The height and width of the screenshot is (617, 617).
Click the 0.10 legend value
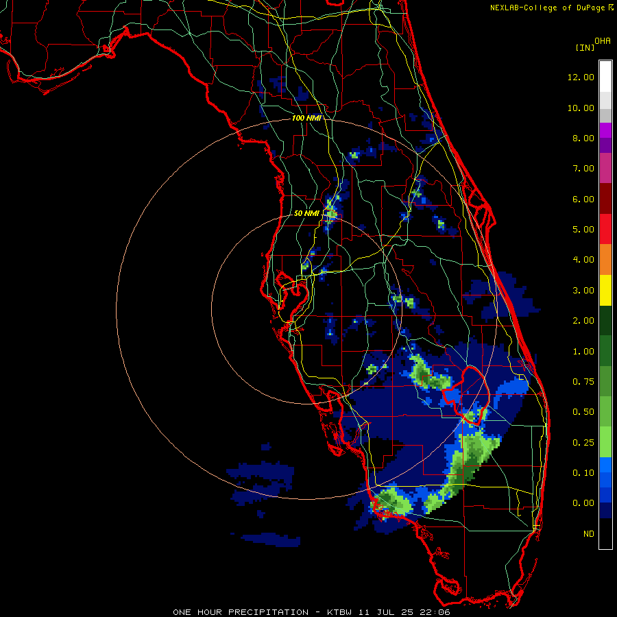583,473
